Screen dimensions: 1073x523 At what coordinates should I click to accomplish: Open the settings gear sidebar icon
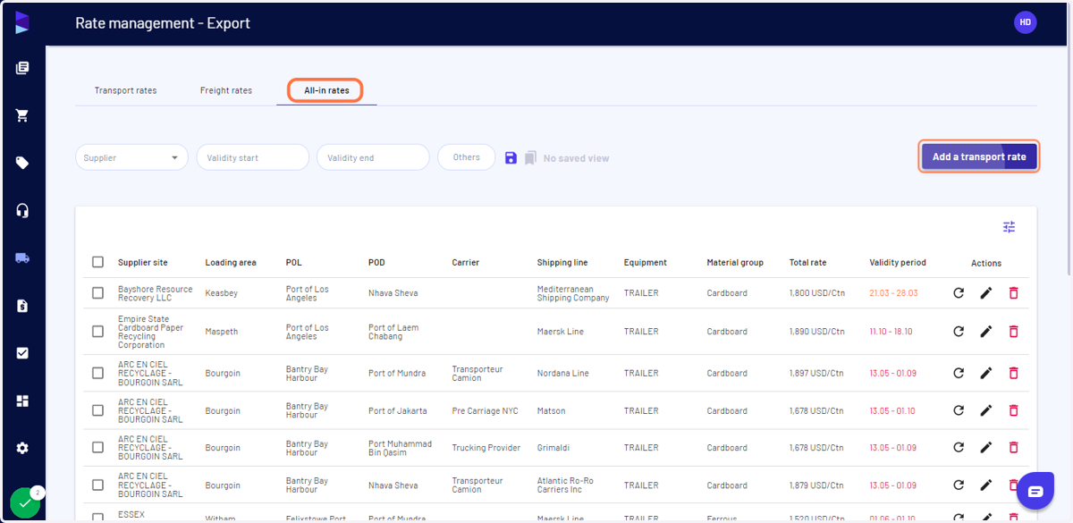22,448
